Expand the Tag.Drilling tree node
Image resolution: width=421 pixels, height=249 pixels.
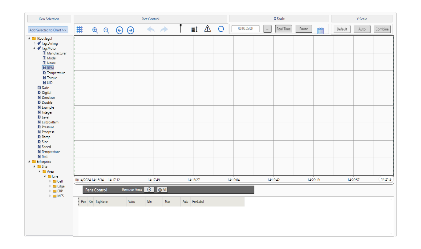pos(34,43)
